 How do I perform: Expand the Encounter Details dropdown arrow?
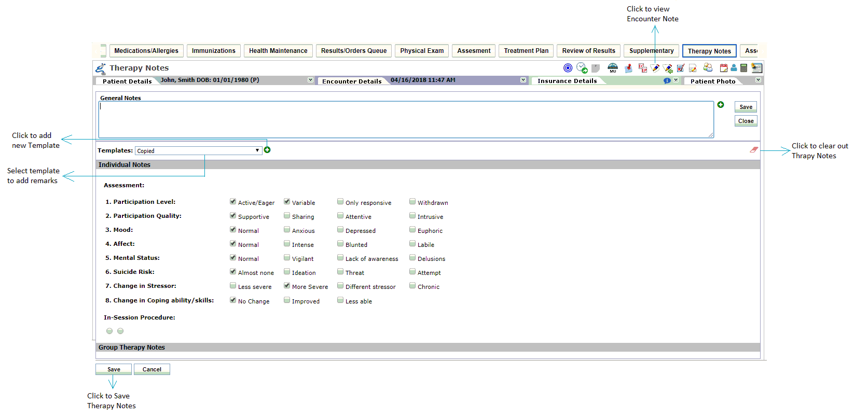523,80
